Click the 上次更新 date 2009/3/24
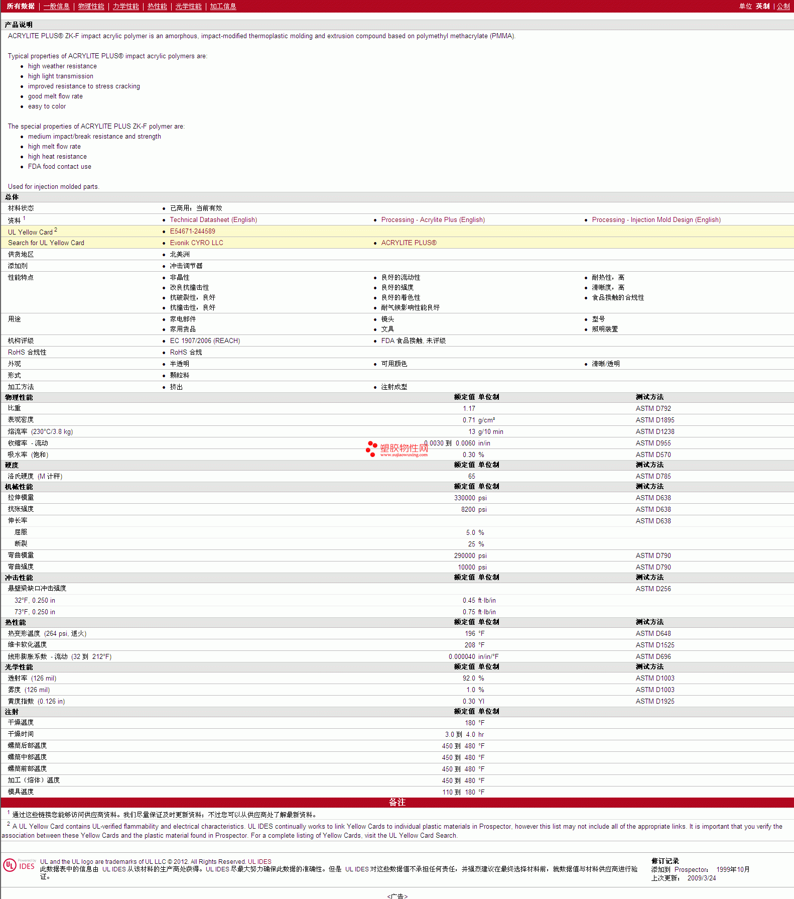794x899 pixels. [702, 878]
